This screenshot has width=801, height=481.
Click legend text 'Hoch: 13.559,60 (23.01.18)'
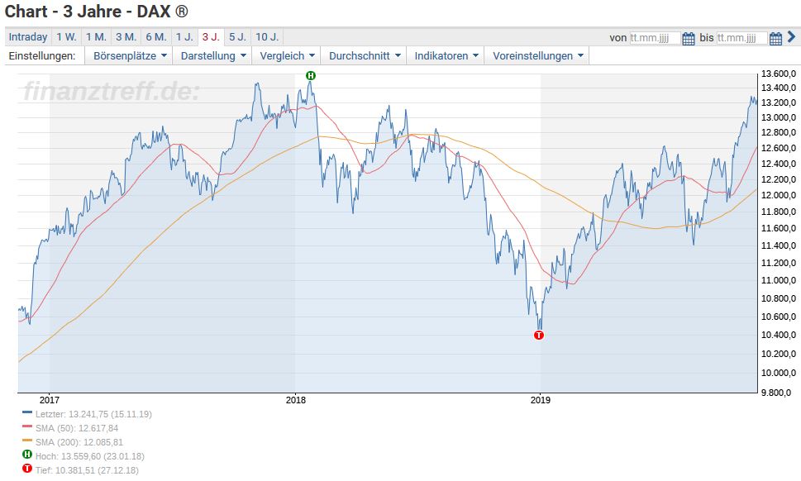click(x=90, y=456)
